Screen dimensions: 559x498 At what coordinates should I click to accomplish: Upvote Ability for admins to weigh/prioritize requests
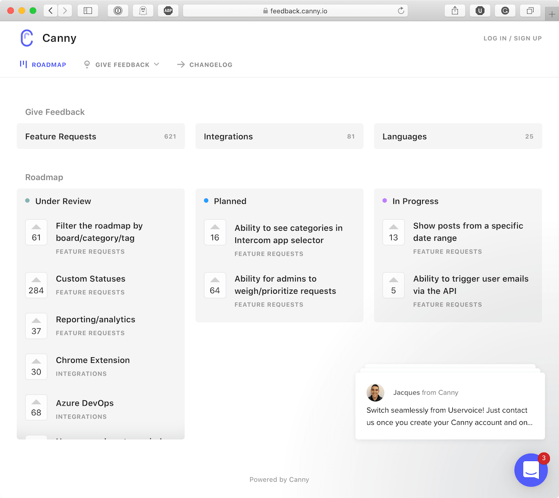[x=215, y=285]
